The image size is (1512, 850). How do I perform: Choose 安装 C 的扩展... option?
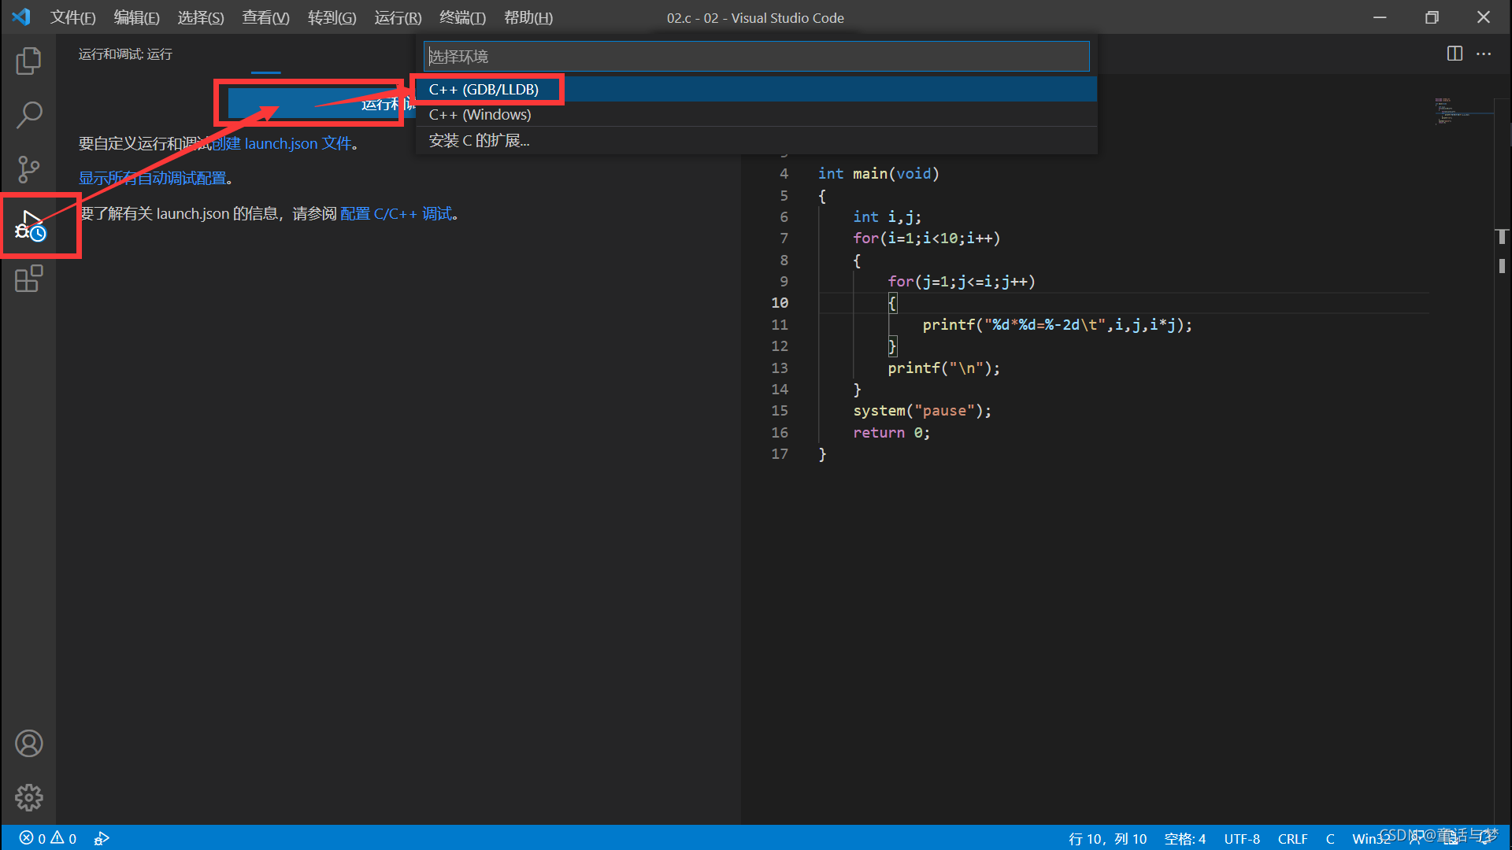pyautogui.click(x=756, y=140)
